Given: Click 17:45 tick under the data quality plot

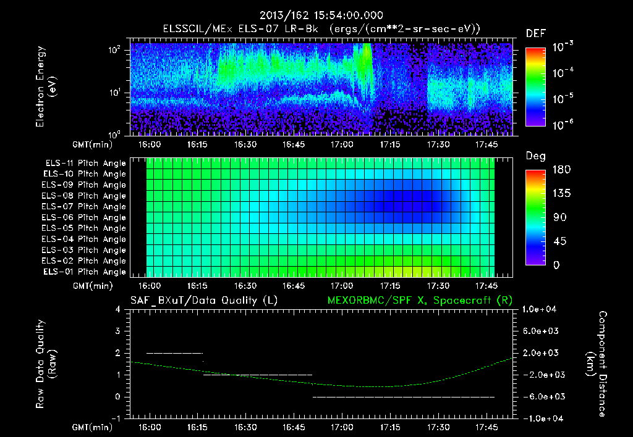Looking at the screenshot, I should 486,427.
